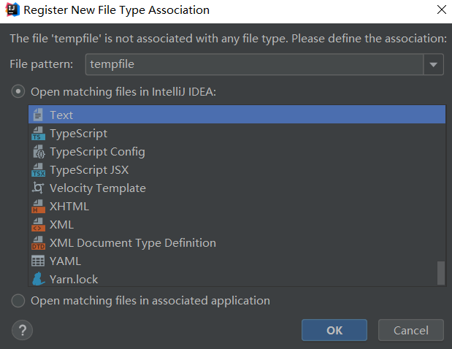Click the file type list scrollbar thumb
The height and width of the screenshot is (349, 452).
click(441, 273)
